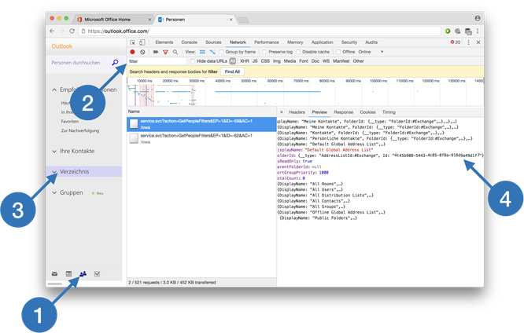Image resolution: width=524 pixels, height=333 pixels.
Task: Open the Cookies tab in details
Action: coord(367,112)
